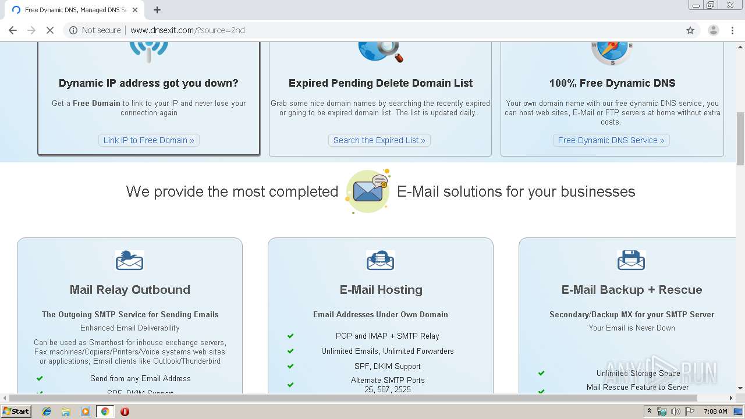Click Expired Pending Delete Domain List heading
745x419 pixels.
[x=381, y=83]
